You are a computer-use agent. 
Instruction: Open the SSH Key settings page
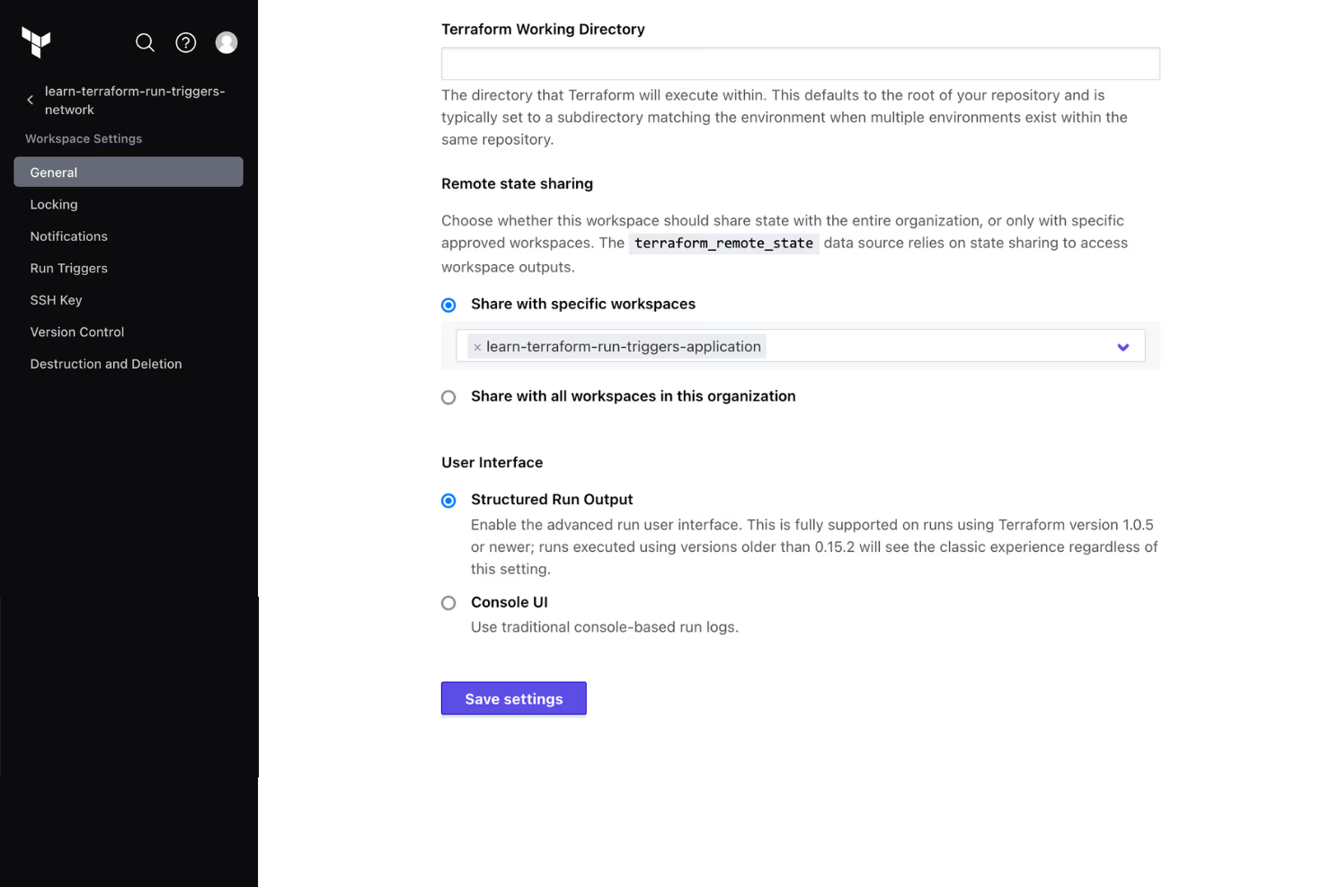click(x=56, y=300)
